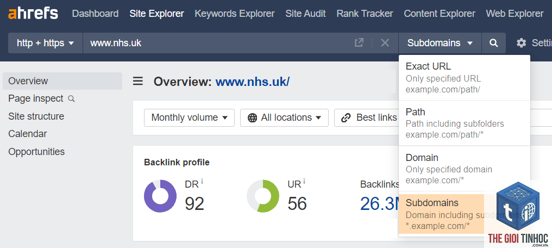Open Site Audit tab

point(305,14)
